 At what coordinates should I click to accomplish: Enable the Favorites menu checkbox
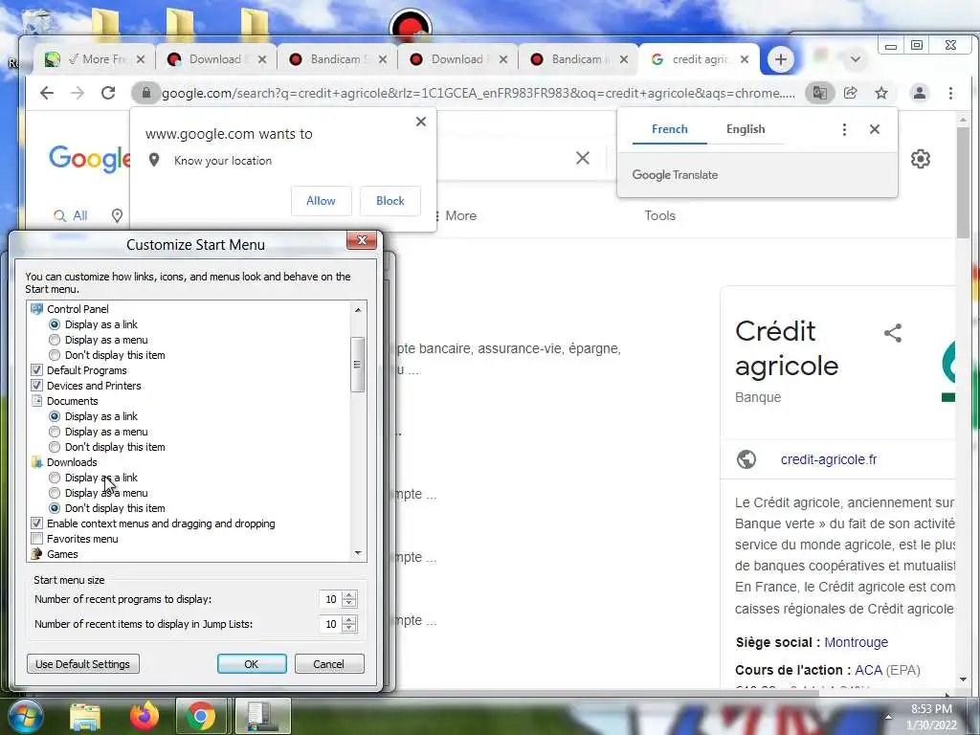coord(37,539)
